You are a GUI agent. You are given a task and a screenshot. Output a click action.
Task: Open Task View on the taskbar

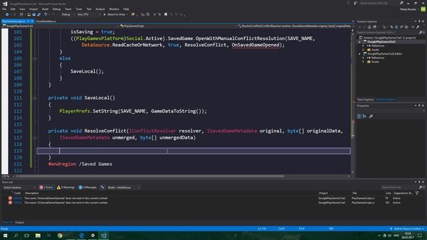(x=27, y=235)
